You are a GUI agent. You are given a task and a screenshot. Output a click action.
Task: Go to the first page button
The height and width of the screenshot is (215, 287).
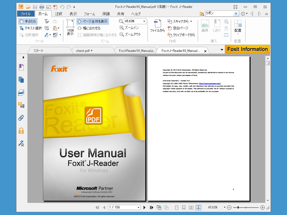(97, 207)
